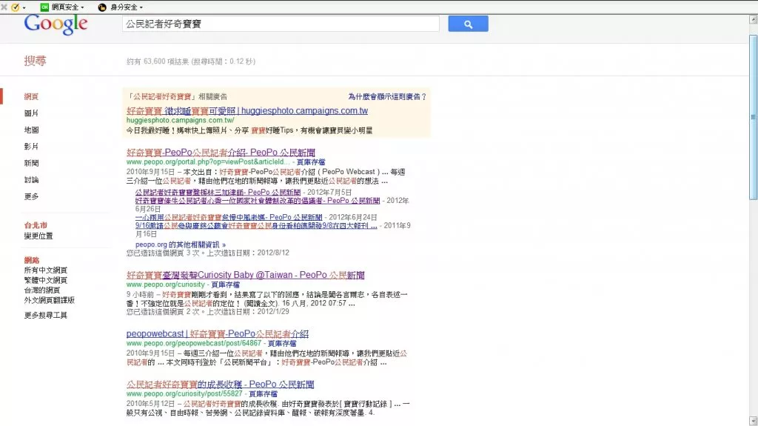
Task: Filter results to 繁體中文網頁
Action: tap(45, 280)
